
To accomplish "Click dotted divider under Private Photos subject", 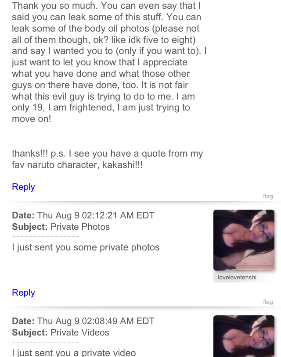I will (46, 237).
